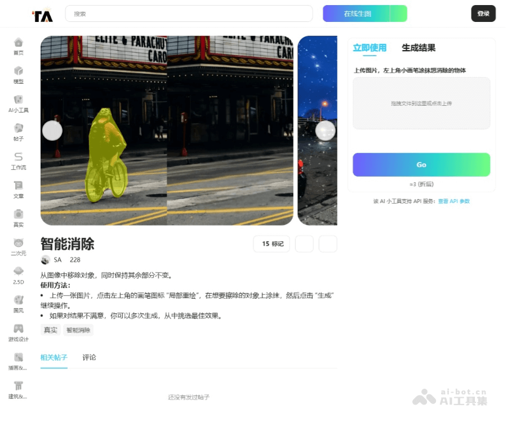View 文章 articles from the sidebar
This screenshot has width=507, height=422.
(19, 190)
